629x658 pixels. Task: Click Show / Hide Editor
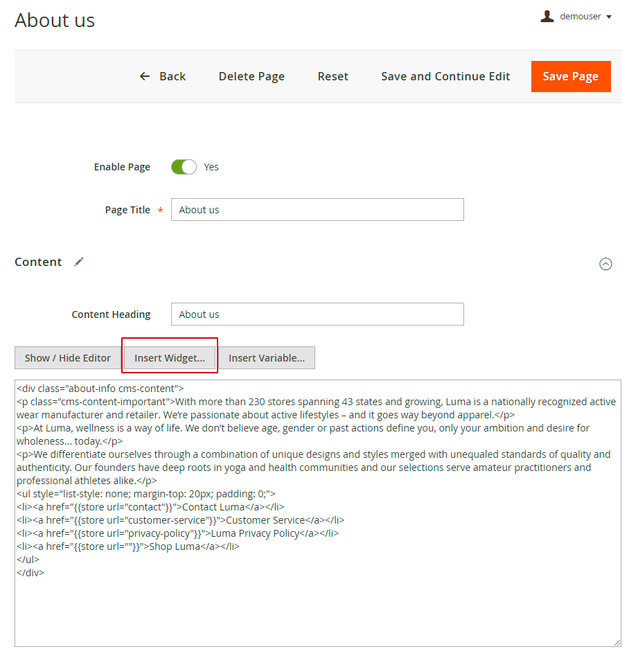[x=68, y=358]
